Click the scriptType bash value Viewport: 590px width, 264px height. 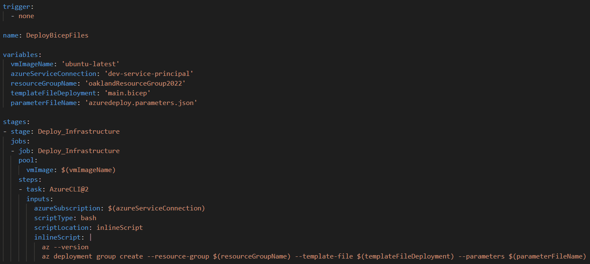(x=88, y=218)
